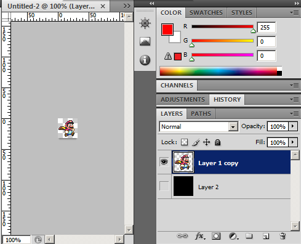
Task: Open the Normal blend mode dropdown
Action: pos(198,126)
